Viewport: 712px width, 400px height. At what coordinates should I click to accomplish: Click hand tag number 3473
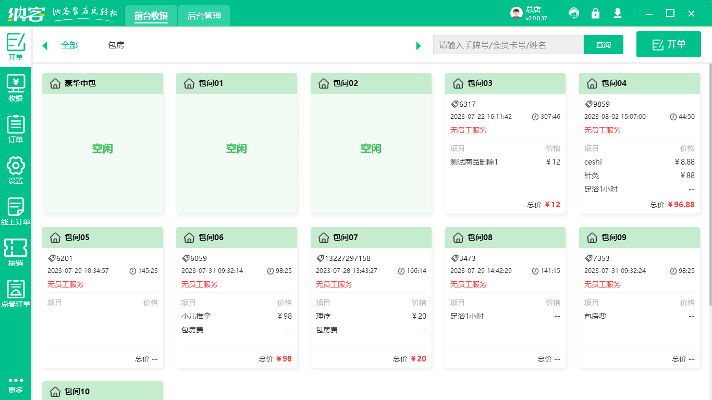coord(468,258)
